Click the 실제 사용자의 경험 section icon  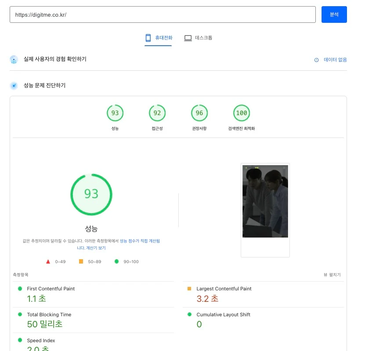(14, 59)
